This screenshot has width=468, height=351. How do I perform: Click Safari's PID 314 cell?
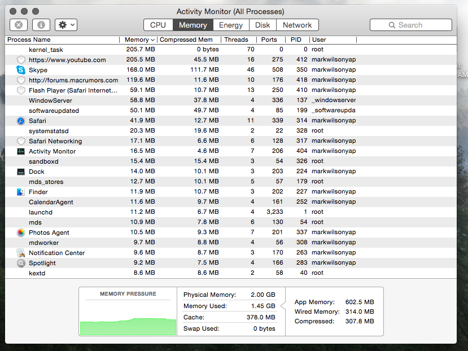point(302,120)
